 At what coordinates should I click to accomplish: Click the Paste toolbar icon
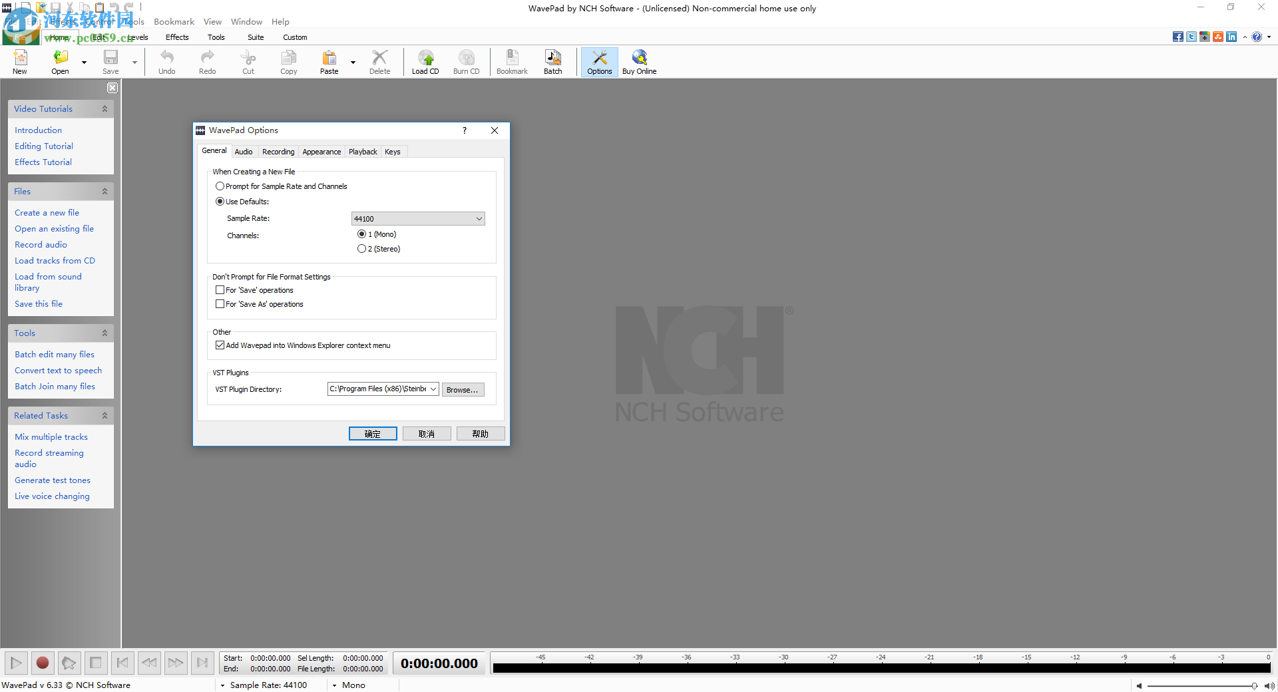click(x=329, y=62)
